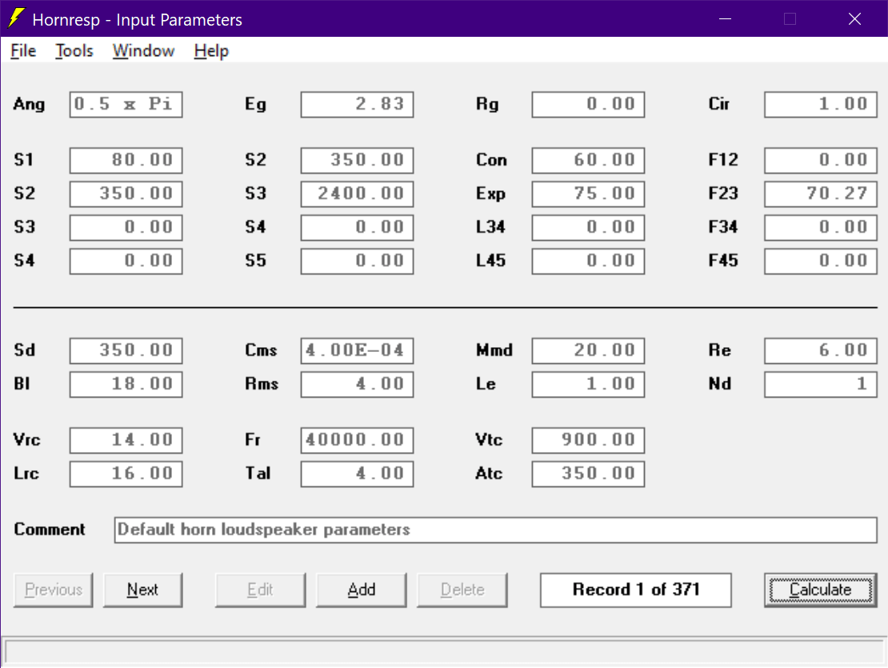Select the F45 input field

click(x=820, y=261)
